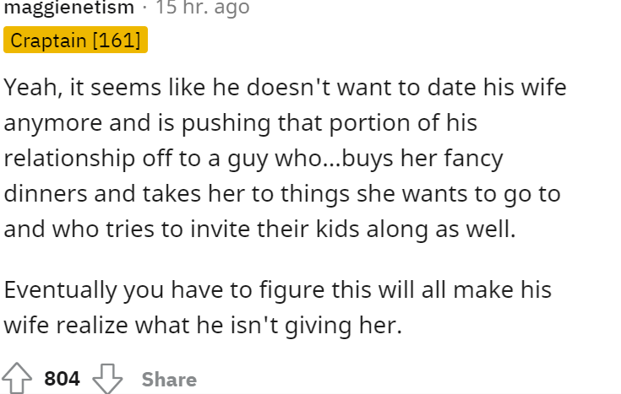Screen dimensions: 621x394
Task: Click the 804 vote count
Action: point(62,379)
